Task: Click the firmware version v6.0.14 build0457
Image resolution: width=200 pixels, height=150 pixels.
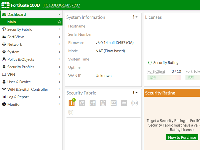Action: [x=114, y=42]
